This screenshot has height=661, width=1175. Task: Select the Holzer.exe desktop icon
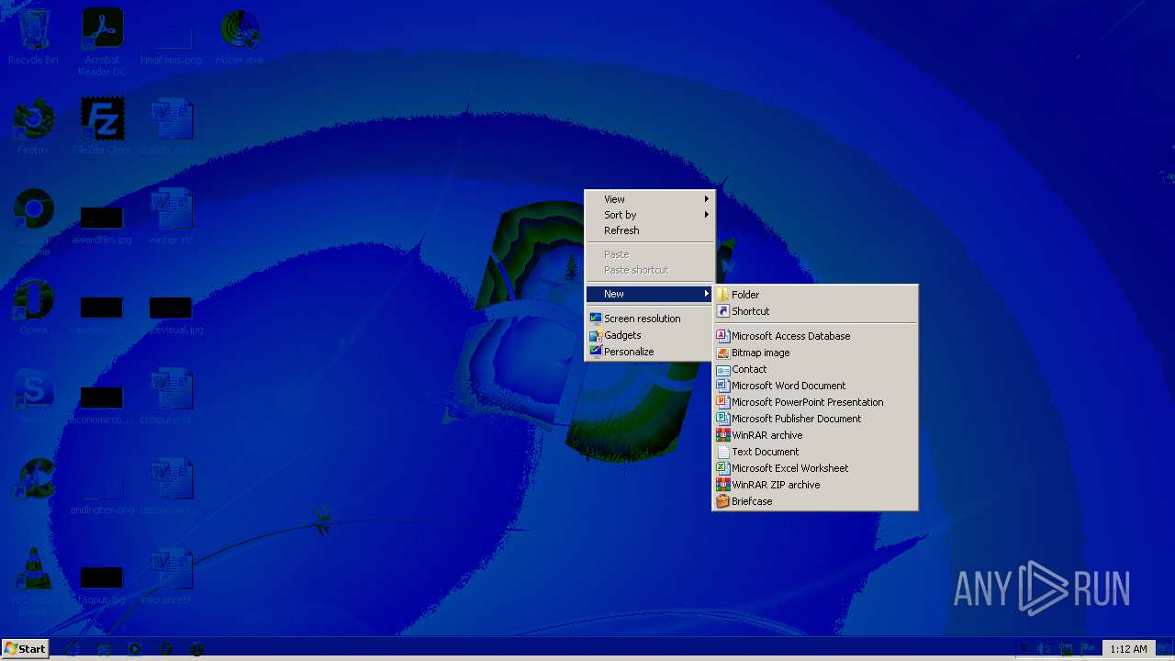[240, 37]
